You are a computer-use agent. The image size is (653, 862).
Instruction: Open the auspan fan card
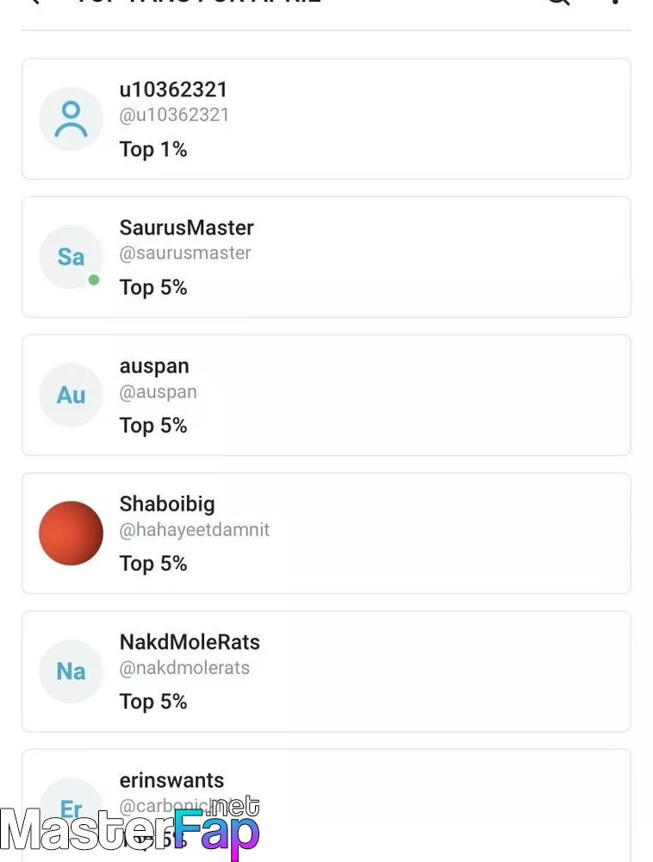[326, 396]
